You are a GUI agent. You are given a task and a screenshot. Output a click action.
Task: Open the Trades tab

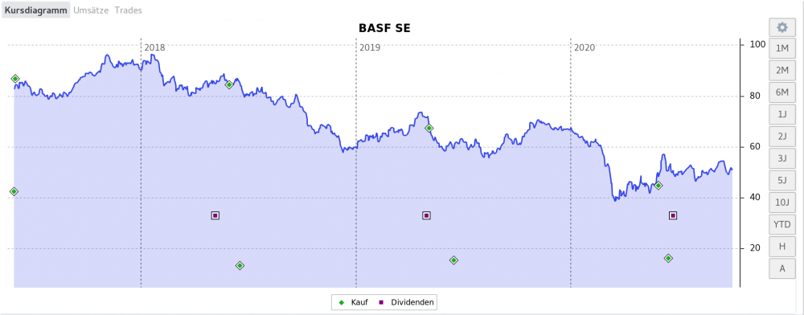coord(128,10)
